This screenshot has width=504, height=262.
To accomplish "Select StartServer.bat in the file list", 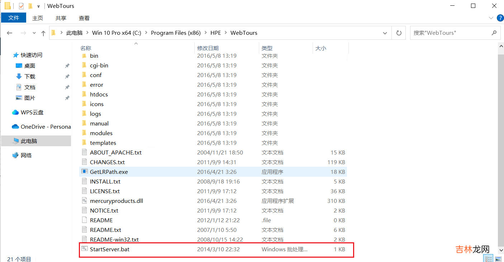I will coord(109,249).
